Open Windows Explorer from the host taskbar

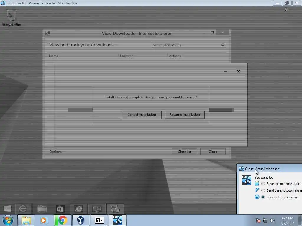click(26, 220)
